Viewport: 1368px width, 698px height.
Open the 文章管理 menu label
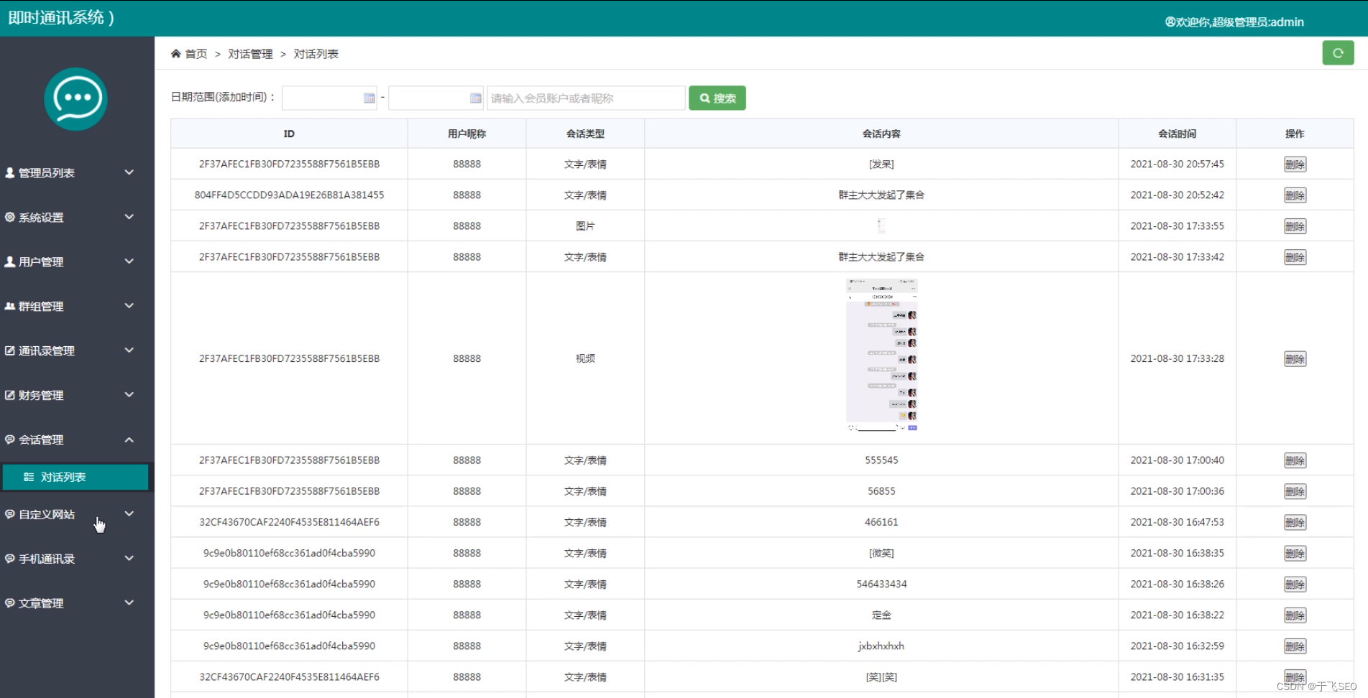click(41, 603)
